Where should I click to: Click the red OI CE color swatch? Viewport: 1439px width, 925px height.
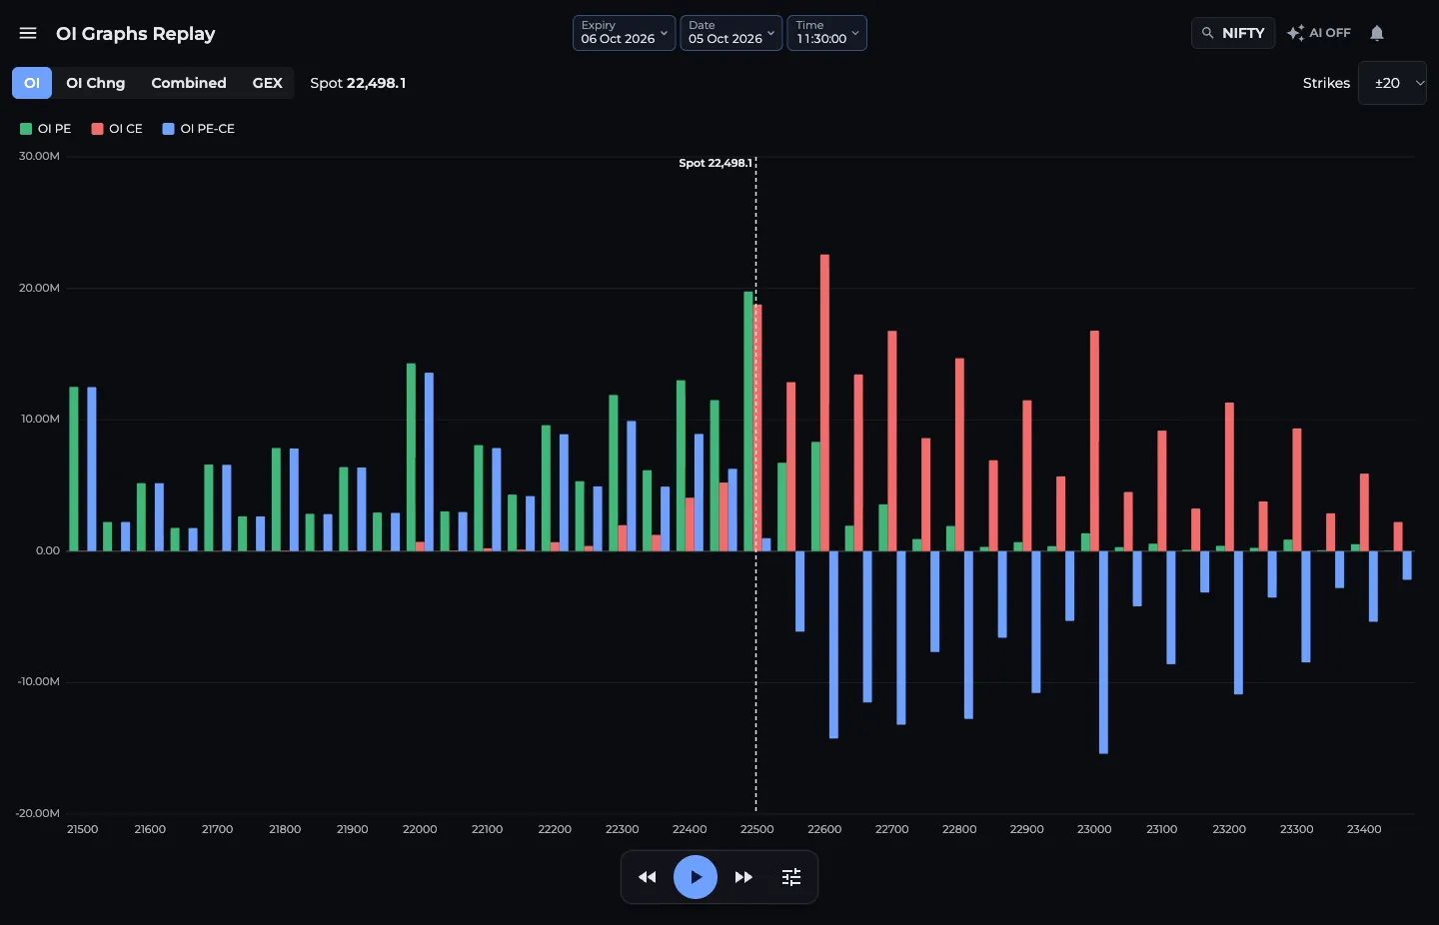coord(97,129)
